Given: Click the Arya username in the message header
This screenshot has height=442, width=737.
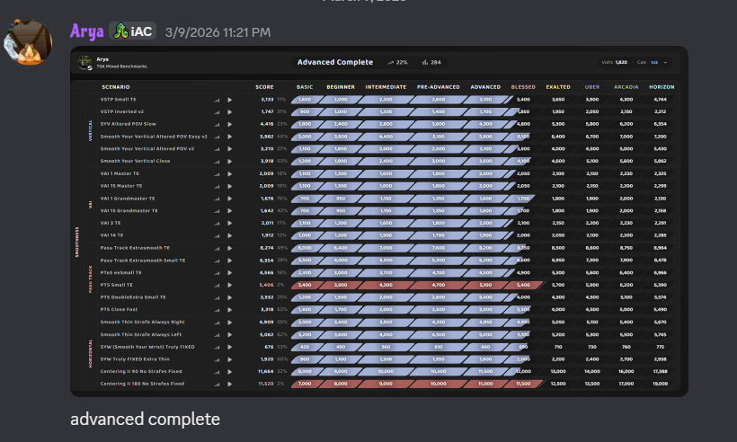Looking at the screenshot, I should coord(87,31).
